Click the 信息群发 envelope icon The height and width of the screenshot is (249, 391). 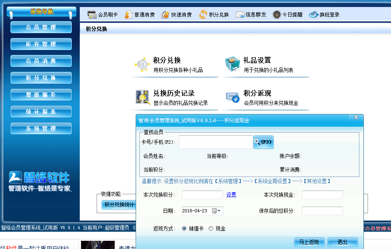pos(240,15)
